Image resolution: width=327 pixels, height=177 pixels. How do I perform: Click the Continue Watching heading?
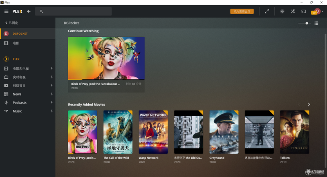tap(83, 31)
